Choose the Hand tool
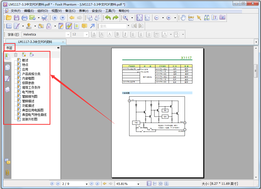This screenshot has width=261, height=189. tap(183, 18)
